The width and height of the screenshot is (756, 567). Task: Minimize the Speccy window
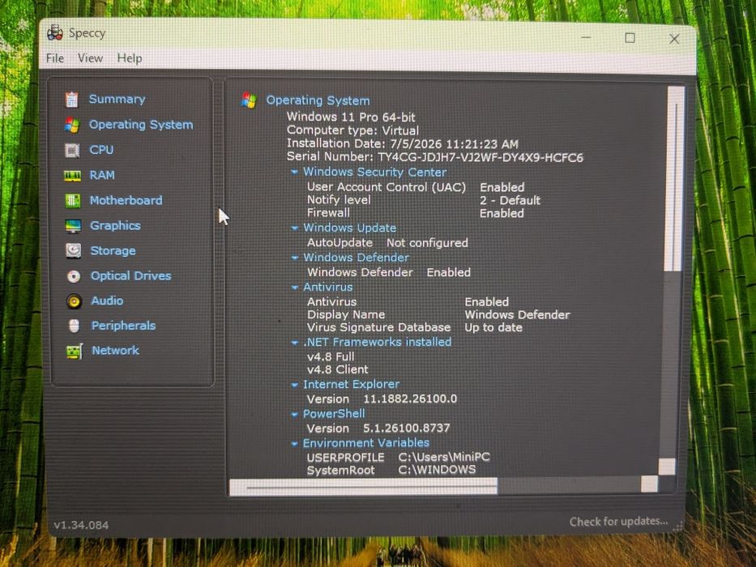586,37
